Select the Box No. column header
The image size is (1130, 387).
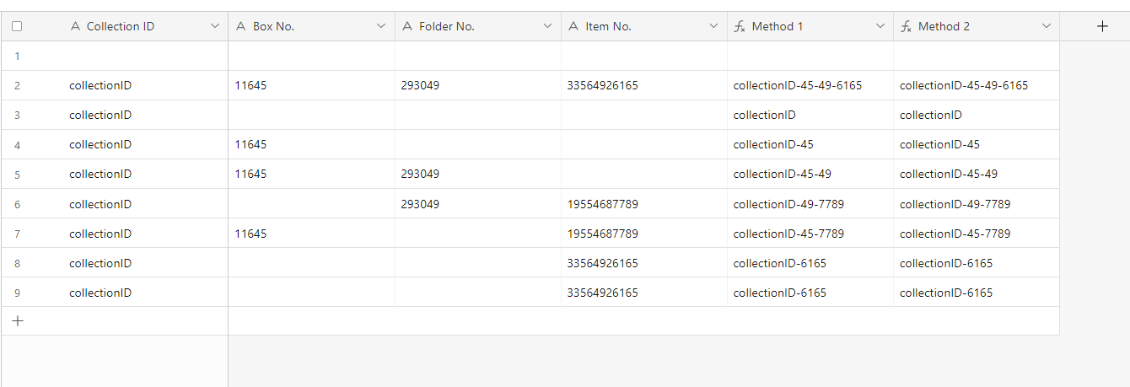273,26
